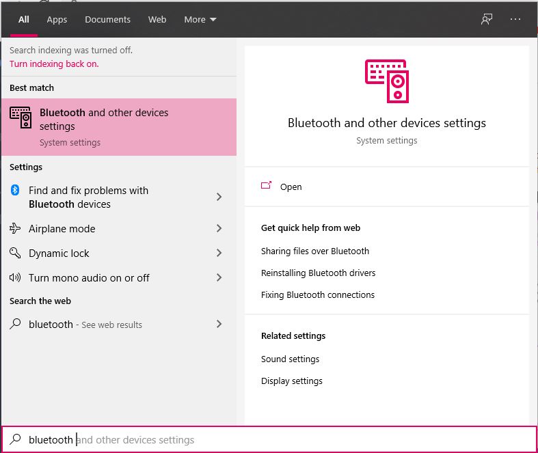Click the Dynamic lock key icon

point(15,253)
